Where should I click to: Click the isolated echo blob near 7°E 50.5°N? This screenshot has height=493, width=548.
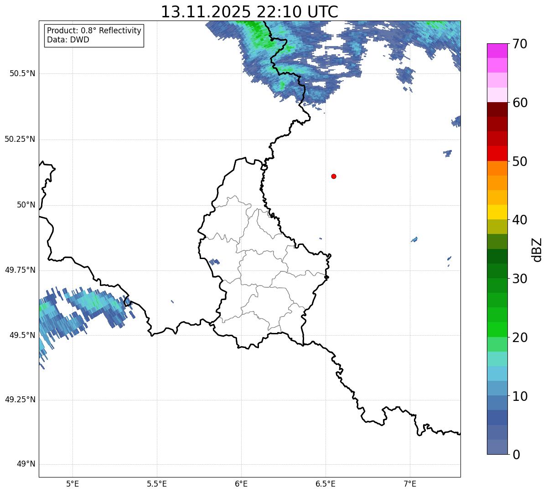[405, 76]
